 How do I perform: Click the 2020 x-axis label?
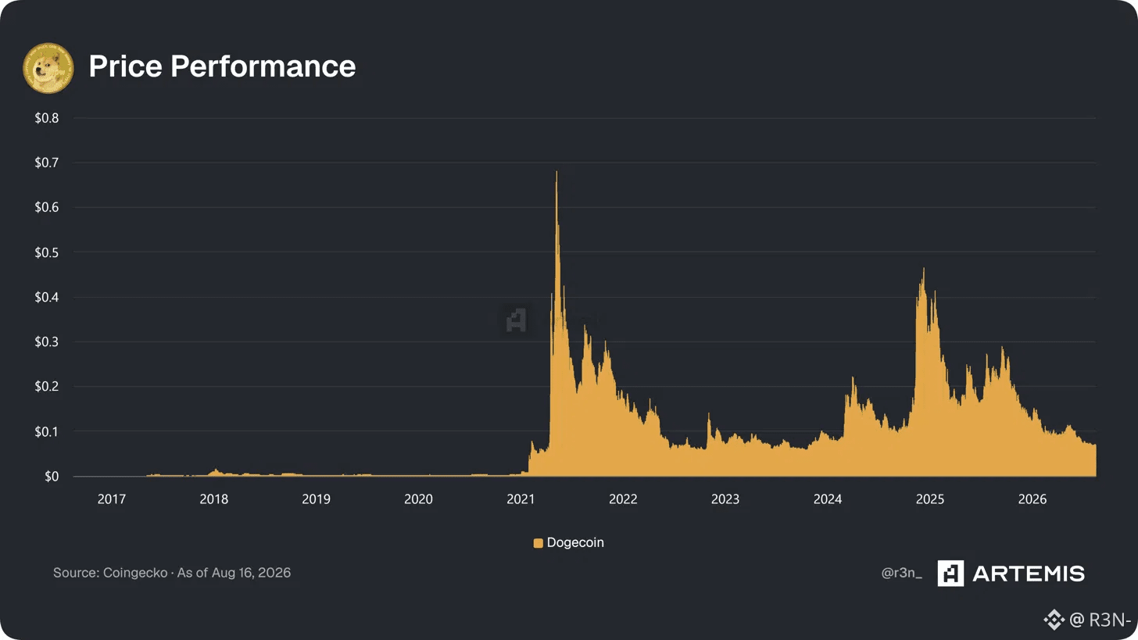click(418, 499)
